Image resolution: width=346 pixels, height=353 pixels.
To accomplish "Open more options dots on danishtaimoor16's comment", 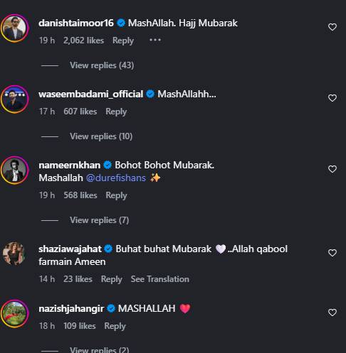I will click(x=155, y=40).
